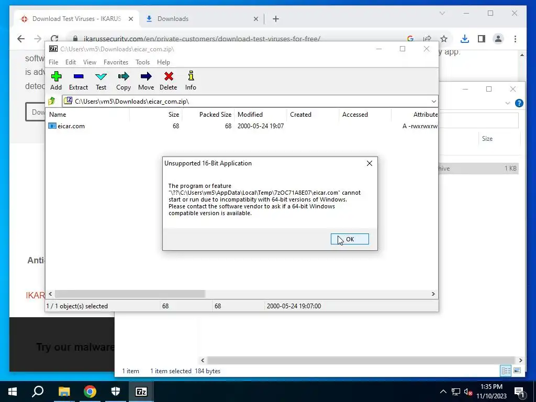Click the eicar.com file icon
Screen dimensions: 536x402
[52, 126]
